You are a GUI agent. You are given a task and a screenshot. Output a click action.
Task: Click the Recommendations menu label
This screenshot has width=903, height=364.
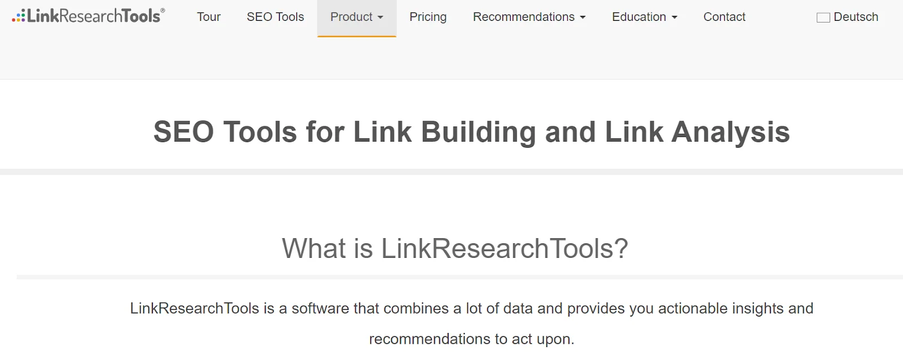[x=523, y=17]
